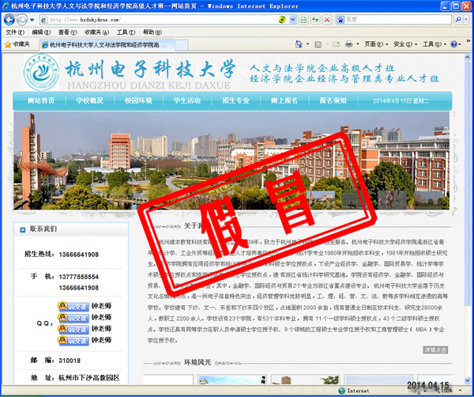Click the blue square icon beside 联系我们
This screenshot has height=397, width=474.
22,229
